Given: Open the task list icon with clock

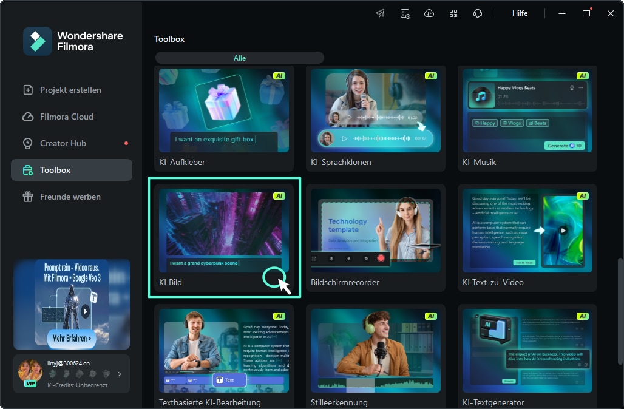Looking at the screenshot, I should [x=405, y=13].
